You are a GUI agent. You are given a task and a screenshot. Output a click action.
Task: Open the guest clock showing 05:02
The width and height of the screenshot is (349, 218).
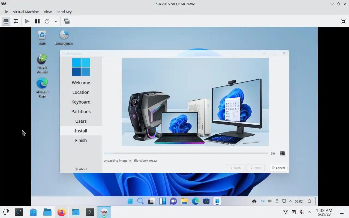299,201
